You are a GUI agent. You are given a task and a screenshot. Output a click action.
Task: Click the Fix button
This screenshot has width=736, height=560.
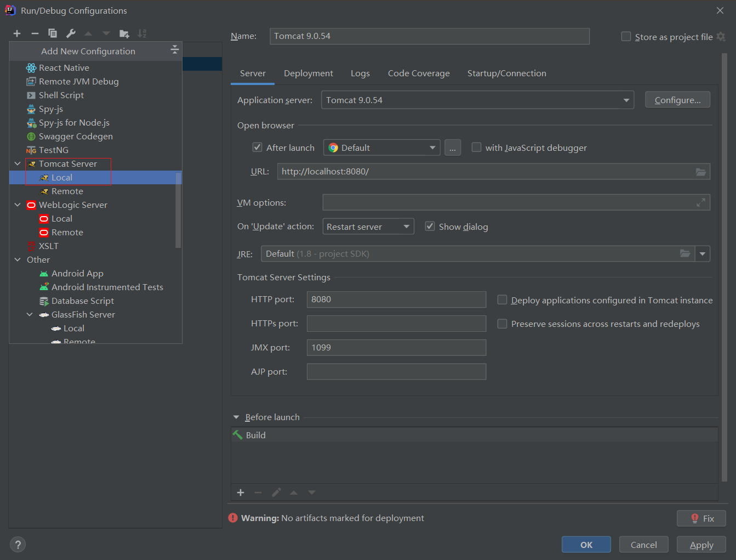coord(701,518)
